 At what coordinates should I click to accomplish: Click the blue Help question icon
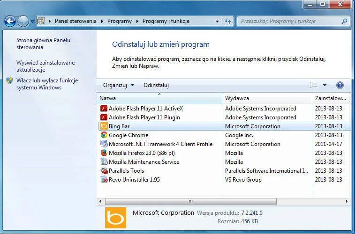(340, 85)
